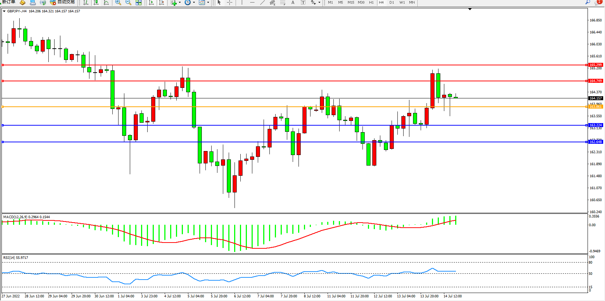This screenshot has height=301, width=605.
Task: Zoom out of the chart
Action: point(128,3)
